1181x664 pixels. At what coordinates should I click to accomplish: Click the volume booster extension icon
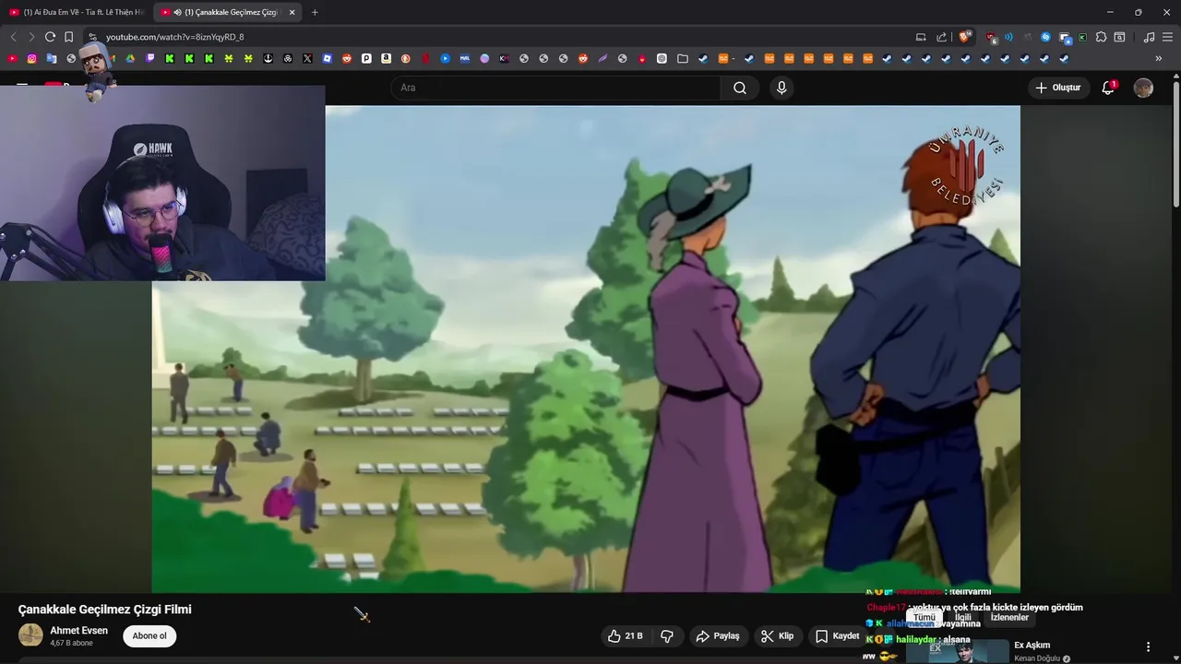1008,37
